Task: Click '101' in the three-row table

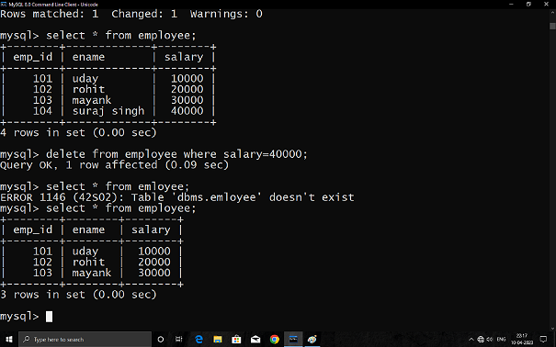Action: [x=42, y=251]
